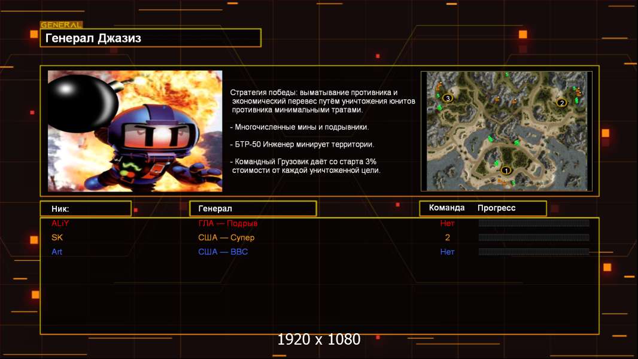Click team value 'Нет' for ALiY
638x359 pixels.
[x=447, y=223]
